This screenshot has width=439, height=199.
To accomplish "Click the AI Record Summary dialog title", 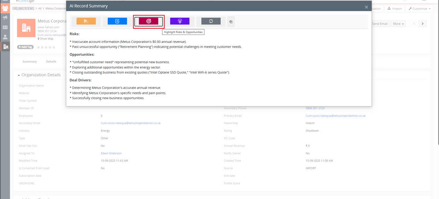I will point(89,6).
